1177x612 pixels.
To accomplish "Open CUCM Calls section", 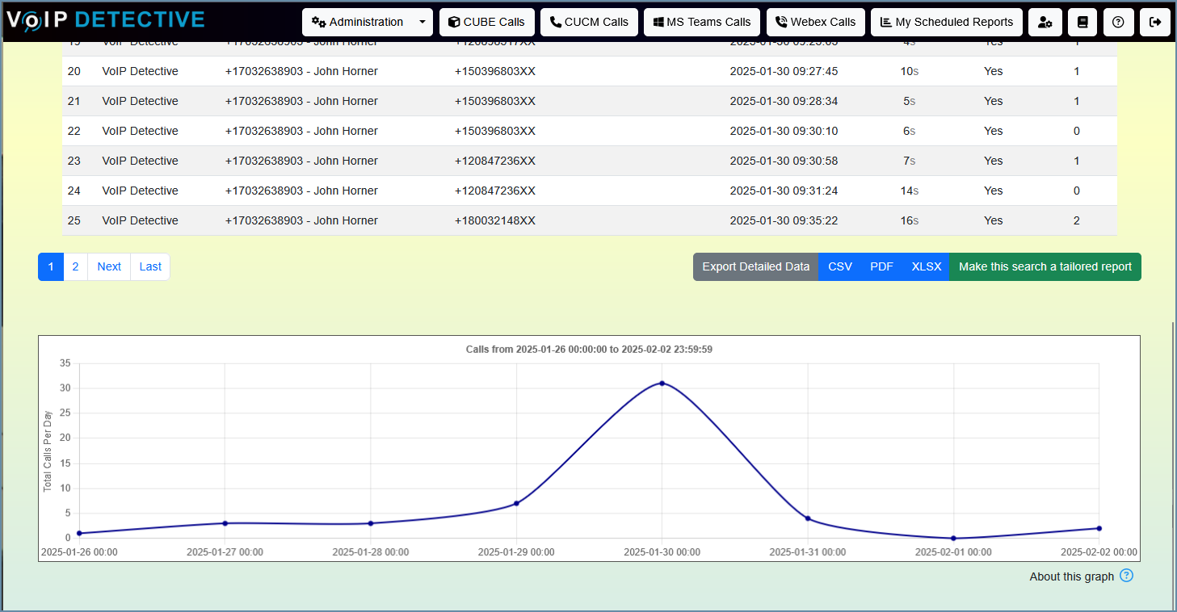I will coord(589,23).
